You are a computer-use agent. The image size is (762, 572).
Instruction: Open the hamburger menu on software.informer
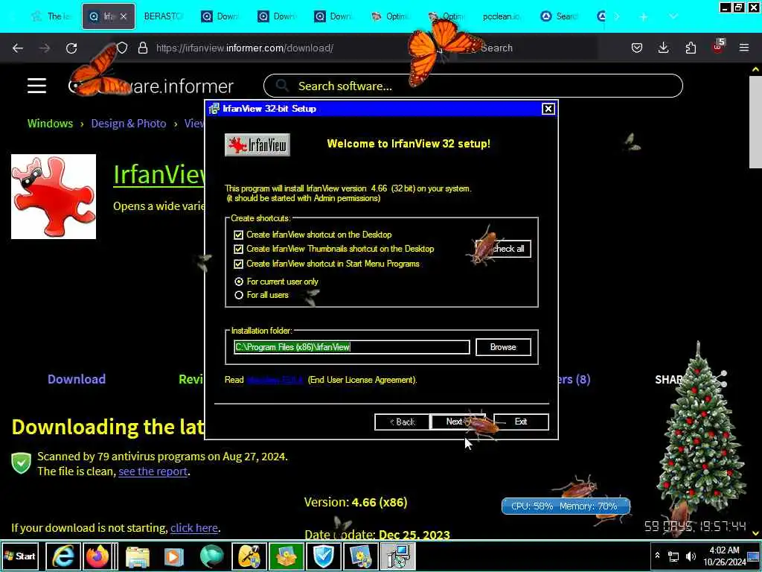click(x=36, y=86)
